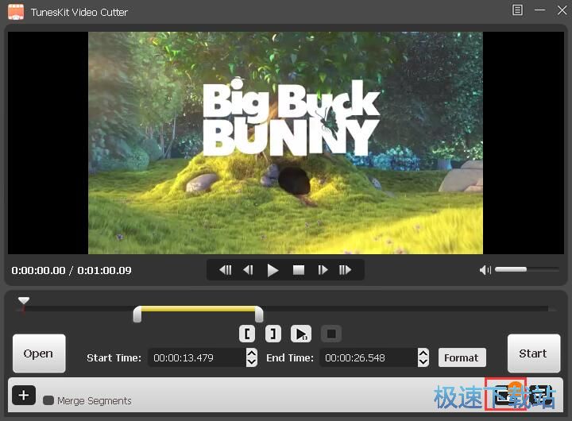Click the TunesKit app logo icon

tap(16, 12)
